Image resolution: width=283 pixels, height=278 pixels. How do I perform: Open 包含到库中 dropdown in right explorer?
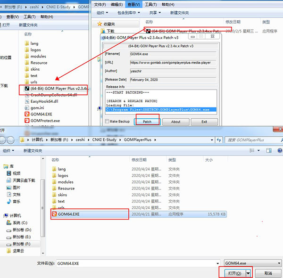(x=129, y=13)
